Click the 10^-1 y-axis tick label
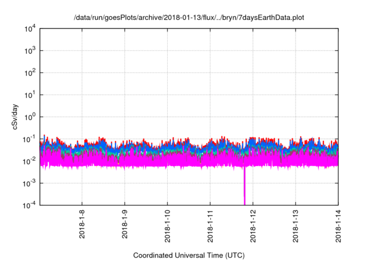 29,139
